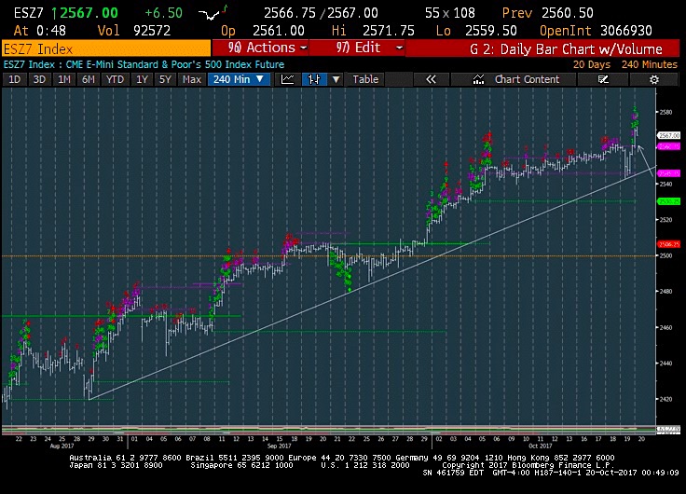Click the intraday sparkline icon beside the price change

pyautogui.click(x=213, y=14)
